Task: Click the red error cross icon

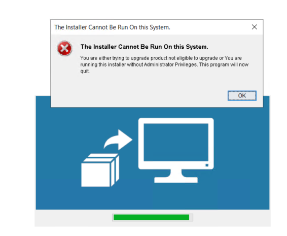Action: pyautogui.click(x=64, y=48)
